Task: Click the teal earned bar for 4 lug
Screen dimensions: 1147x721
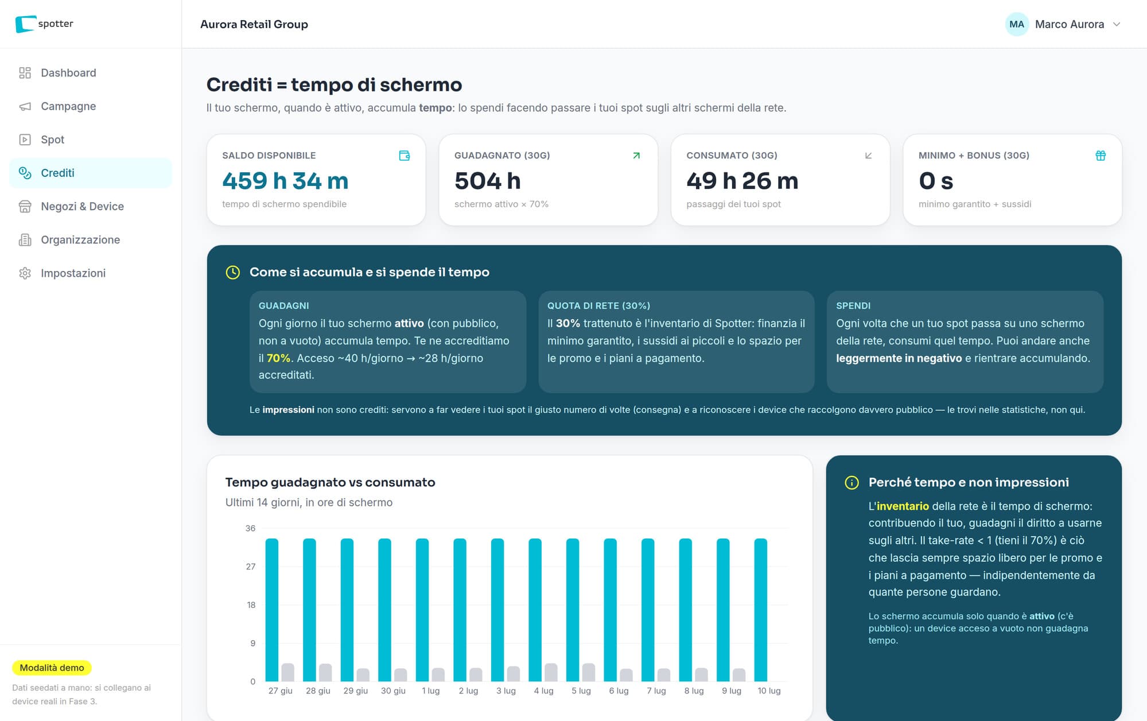Action: (x=535, y=610)
